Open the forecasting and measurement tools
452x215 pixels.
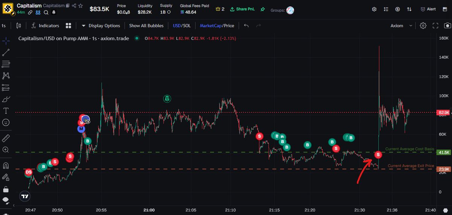[6, 87]
